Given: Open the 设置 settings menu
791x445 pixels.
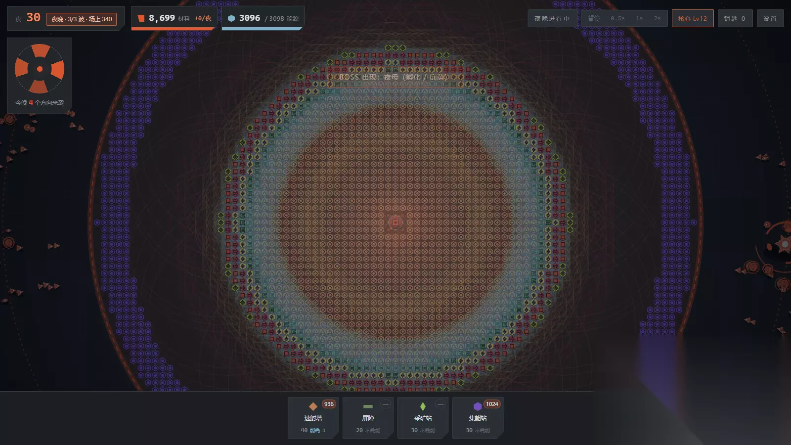Looking at the screenshot, I should click(770, 18).
